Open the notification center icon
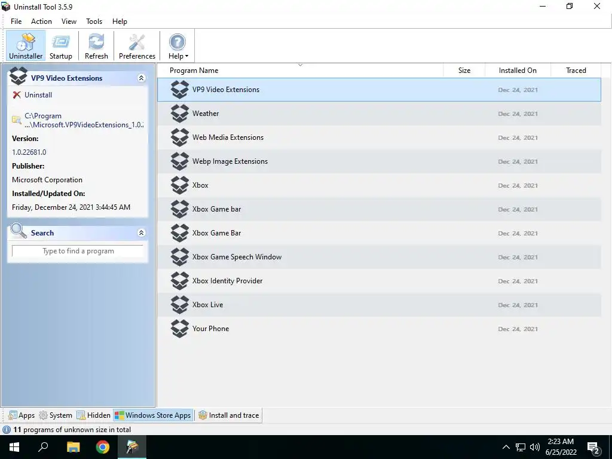 (x=593, y=447)
